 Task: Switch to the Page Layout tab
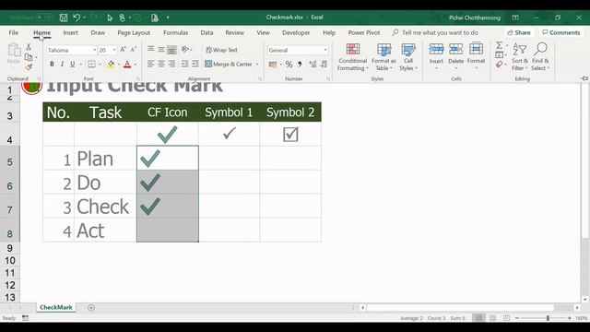click(134, 33)
